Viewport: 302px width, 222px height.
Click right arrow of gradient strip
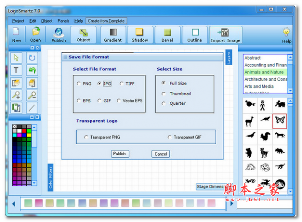click(x=232, y=203)
